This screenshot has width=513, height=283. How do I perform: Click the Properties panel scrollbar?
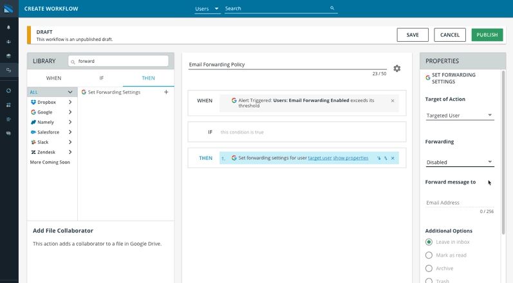pyautogui.click(x=503, y=152)
